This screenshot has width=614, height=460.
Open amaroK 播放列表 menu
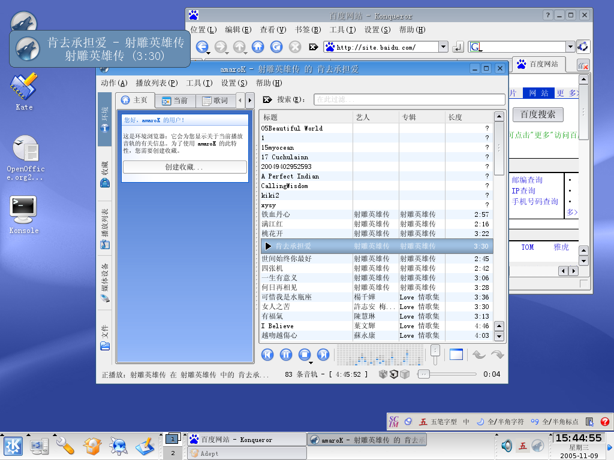coord(156,83)
